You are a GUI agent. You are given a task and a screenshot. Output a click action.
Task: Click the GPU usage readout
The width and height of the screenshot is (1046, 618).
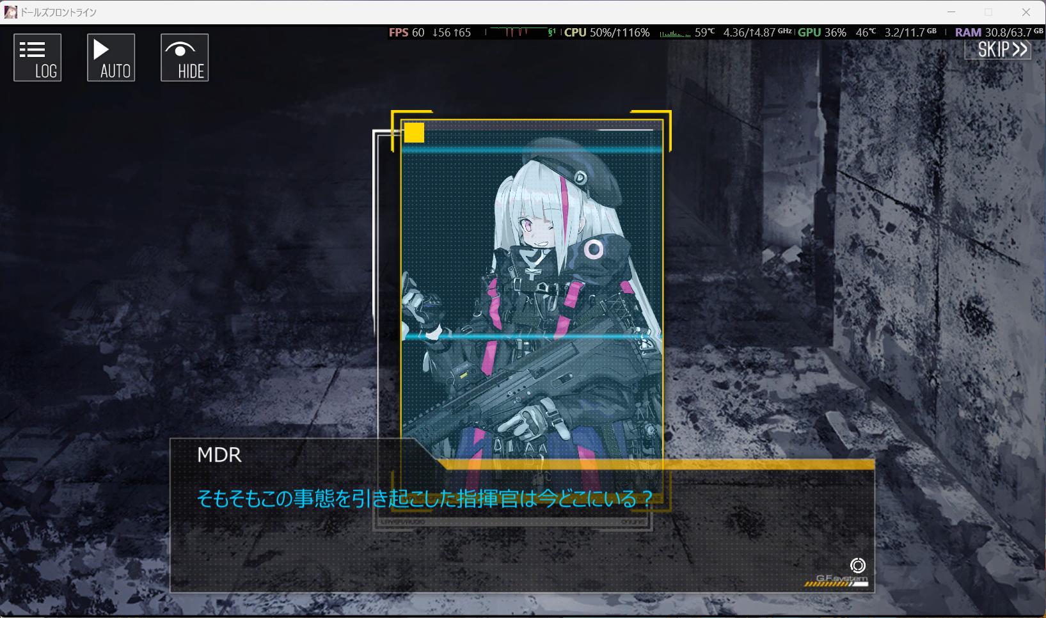[821, 33]
